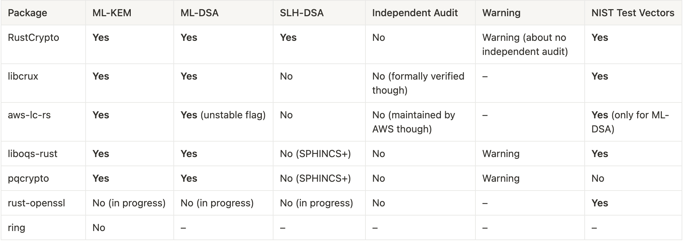
Task: Select 'No (formally verified though)' cell
Action: click(418, 83)
